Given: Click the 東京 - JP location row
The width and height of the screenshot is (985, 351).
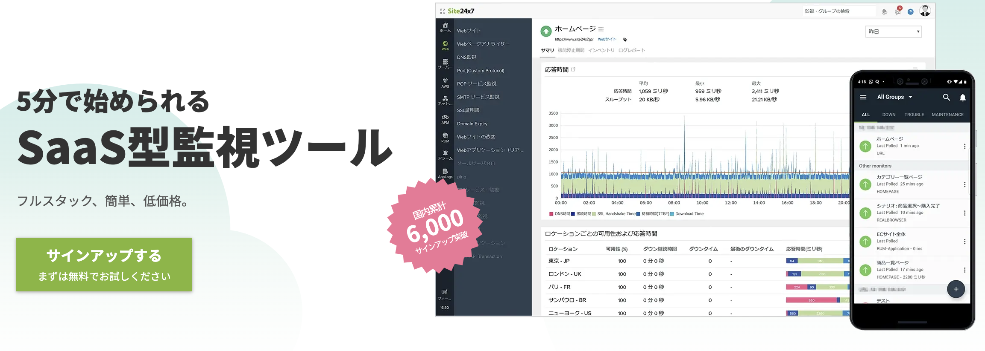Looking at the screenshot, I should pos(698,261).
